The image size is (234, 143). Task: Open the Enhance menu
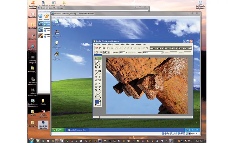[110, 44]
